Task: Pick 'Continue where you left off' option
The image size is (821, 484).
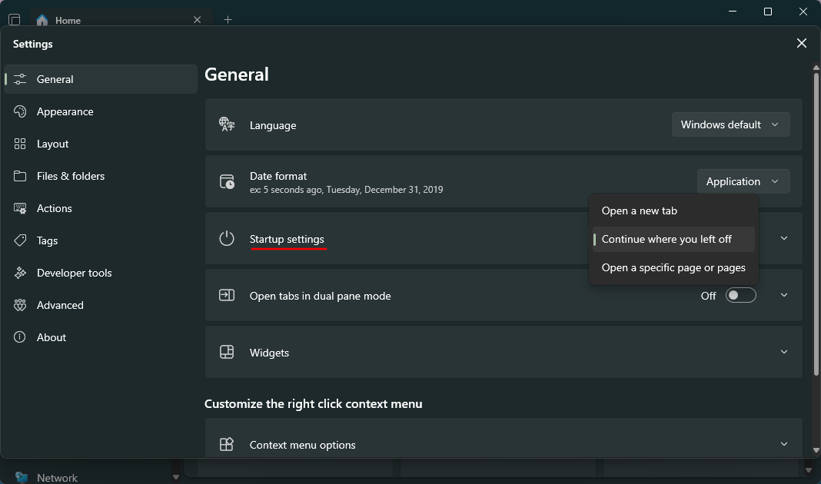Action: coord(666,239)
